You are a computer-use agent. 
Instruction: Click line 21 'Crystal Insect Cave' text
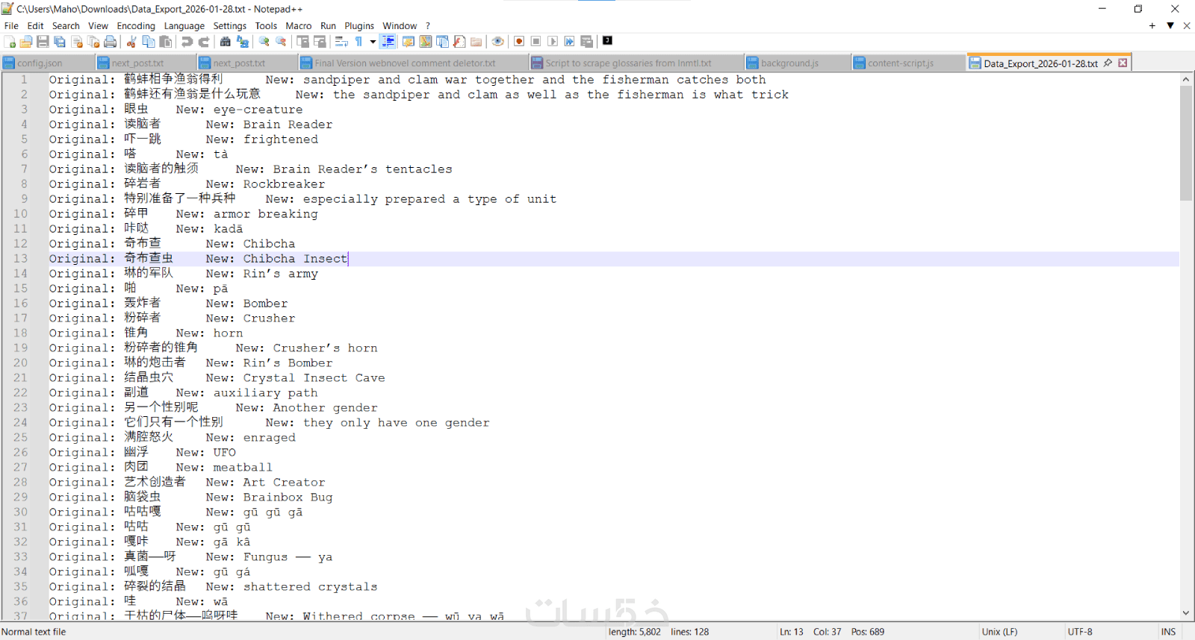pos(314,378)
